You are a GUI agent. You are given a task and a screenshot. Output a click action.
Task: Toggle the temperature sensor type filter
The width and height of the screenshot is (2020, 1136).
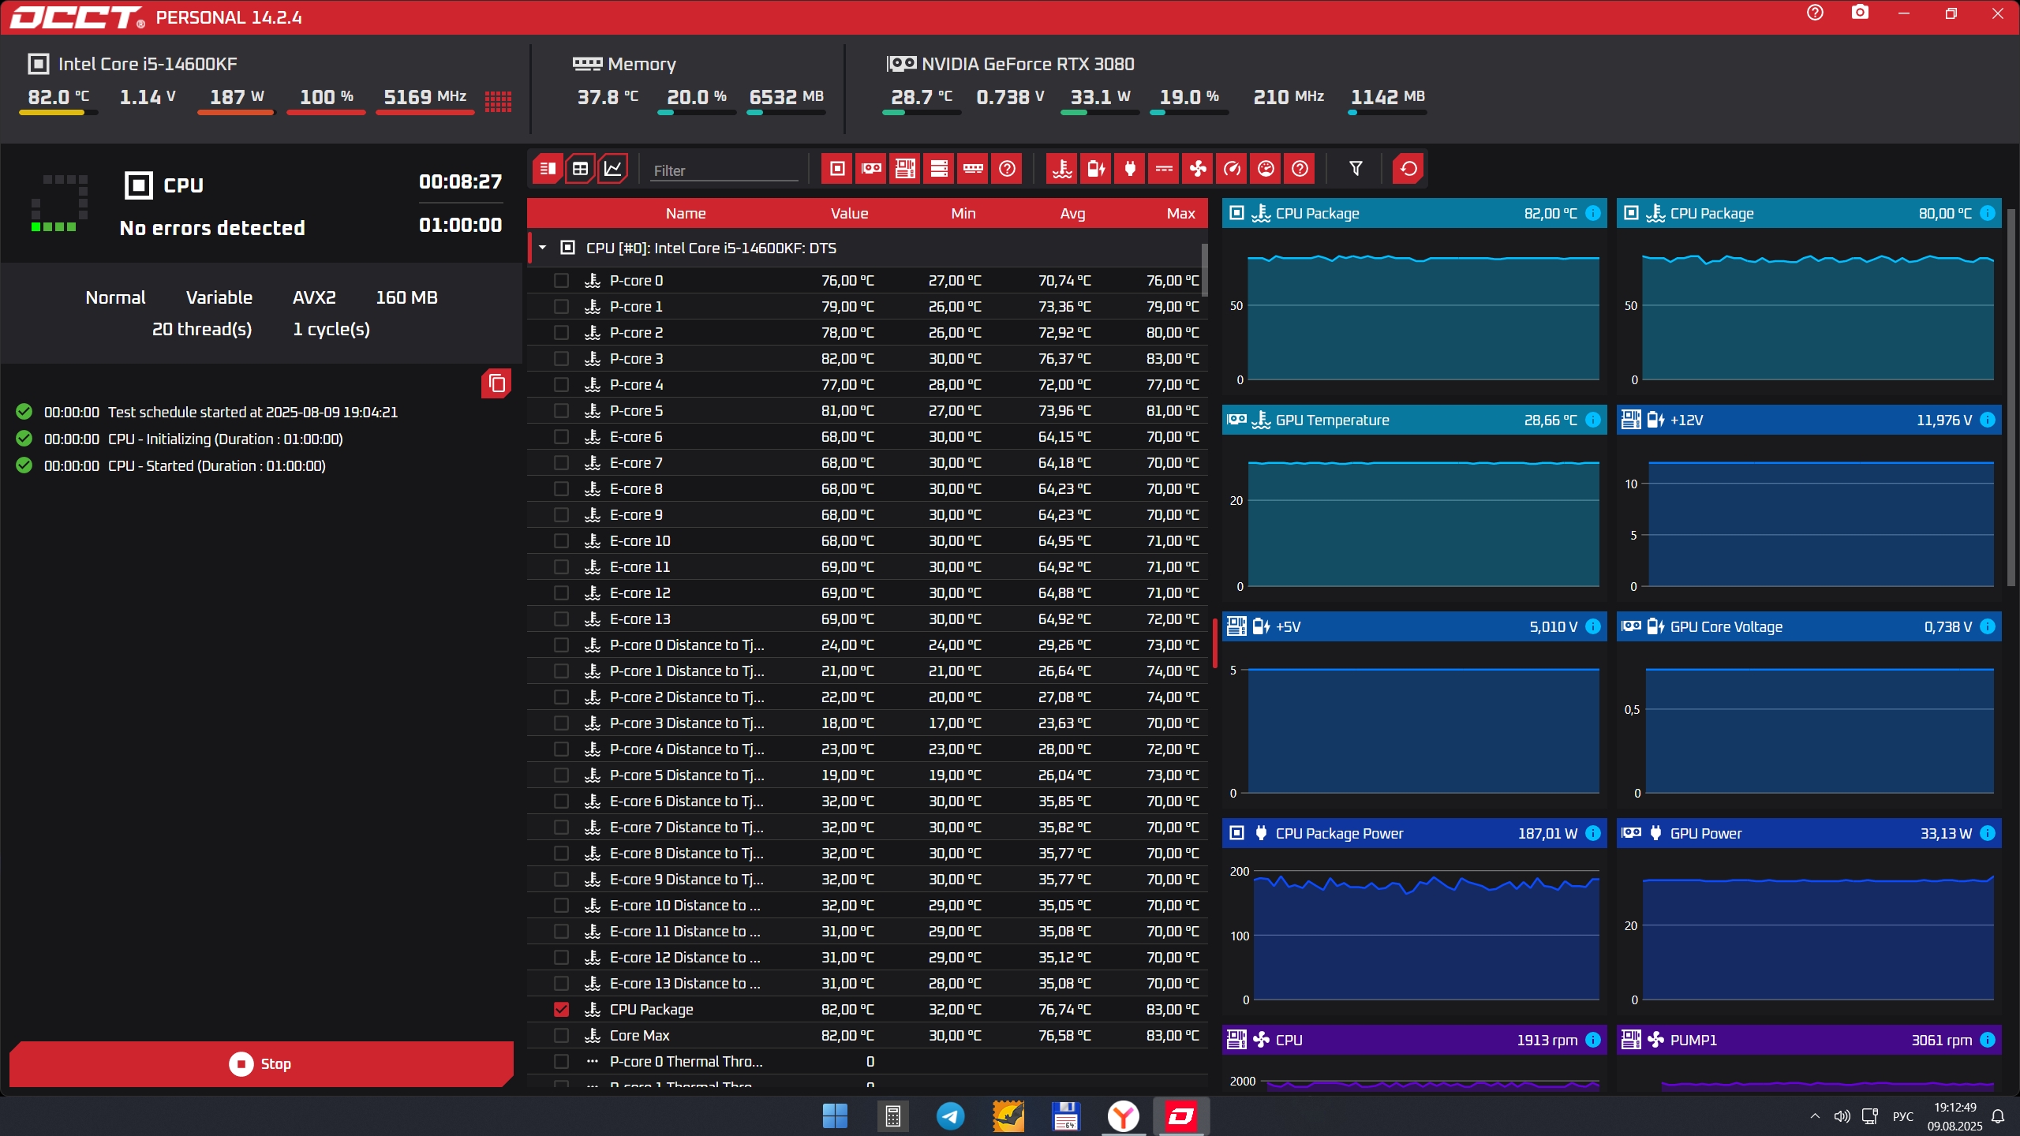click(x=1062, y=169)
